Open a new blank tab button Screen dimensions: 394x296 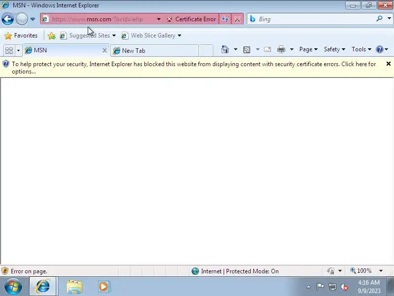click(206, 51)
